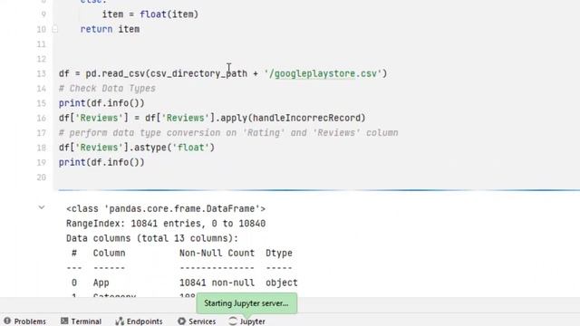Click 'RangeIndex: 10841 entries' output line
The image size is (580, 326).
point(166,224)
